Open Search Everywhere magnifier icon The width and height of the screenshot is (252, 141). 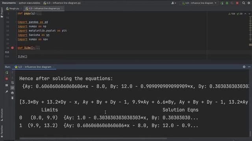pyautogui.click(x=244, y=3)
